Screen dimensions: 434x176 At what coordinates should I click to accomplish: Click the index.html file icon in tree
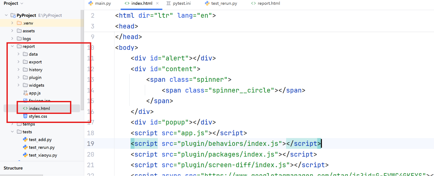pyautogui.click(x=25, y=108)
